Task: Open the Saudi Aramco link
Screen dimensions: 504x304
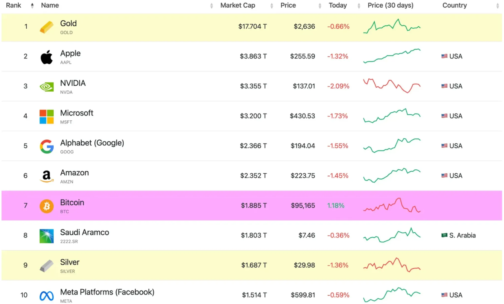Action: point(85,233)
